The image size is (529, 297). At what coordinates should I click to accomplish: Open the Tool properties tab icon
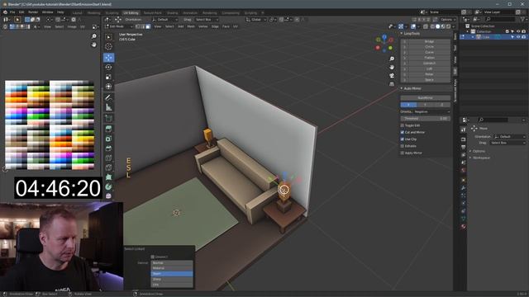tap(463, 130)
